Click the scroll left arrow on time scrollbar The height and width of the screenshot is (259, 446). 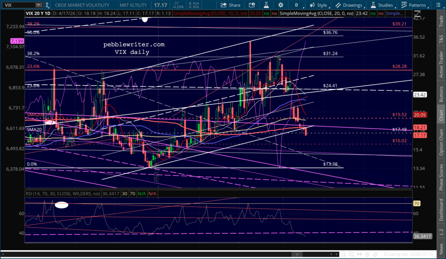(331, 255)
